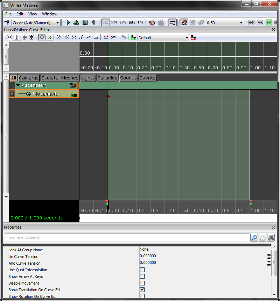Click the Add Key icon on the far left
Screen dimensions: 280x301
pos(7,22)
